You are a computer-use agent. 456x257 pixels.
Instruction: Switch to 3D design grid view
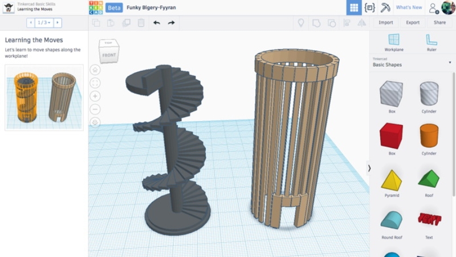coord(353,7)
